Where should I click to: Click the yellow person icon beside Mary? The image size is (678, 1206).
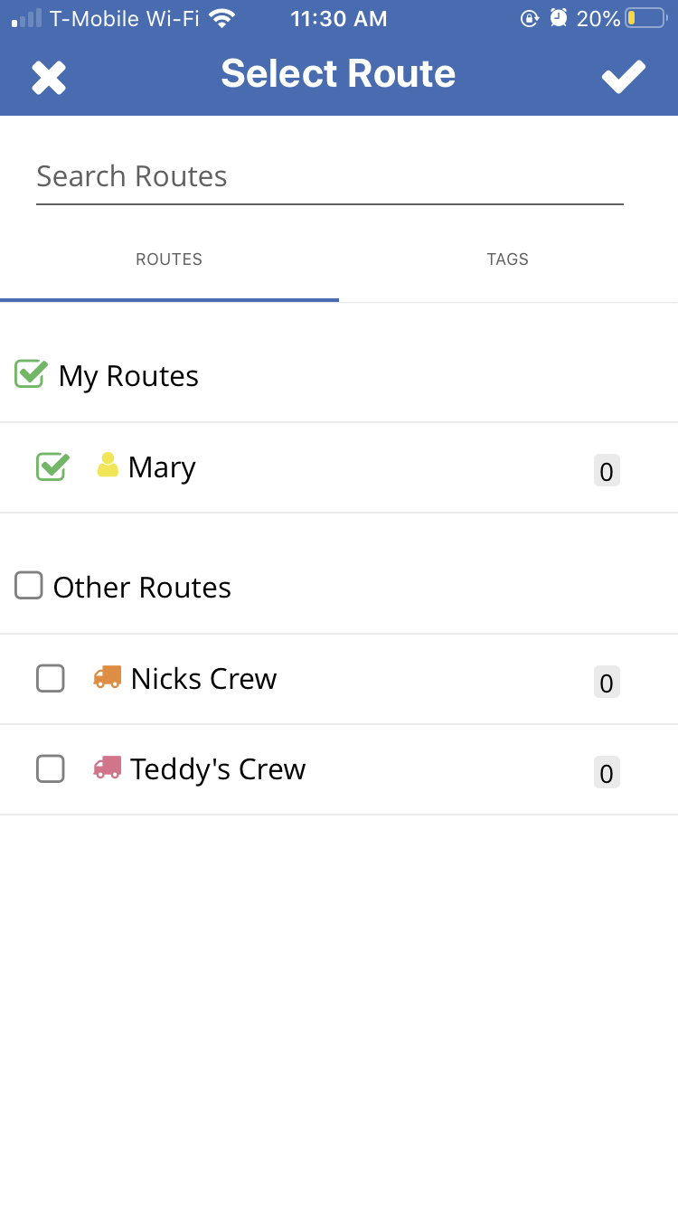pos(108,466)
